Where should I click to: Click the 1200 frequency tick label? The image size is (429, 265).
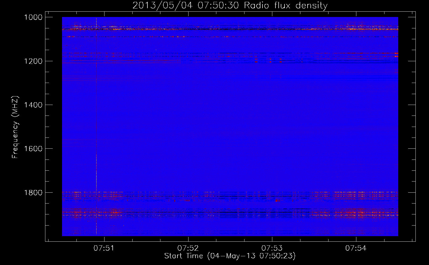tap(33, 61)
